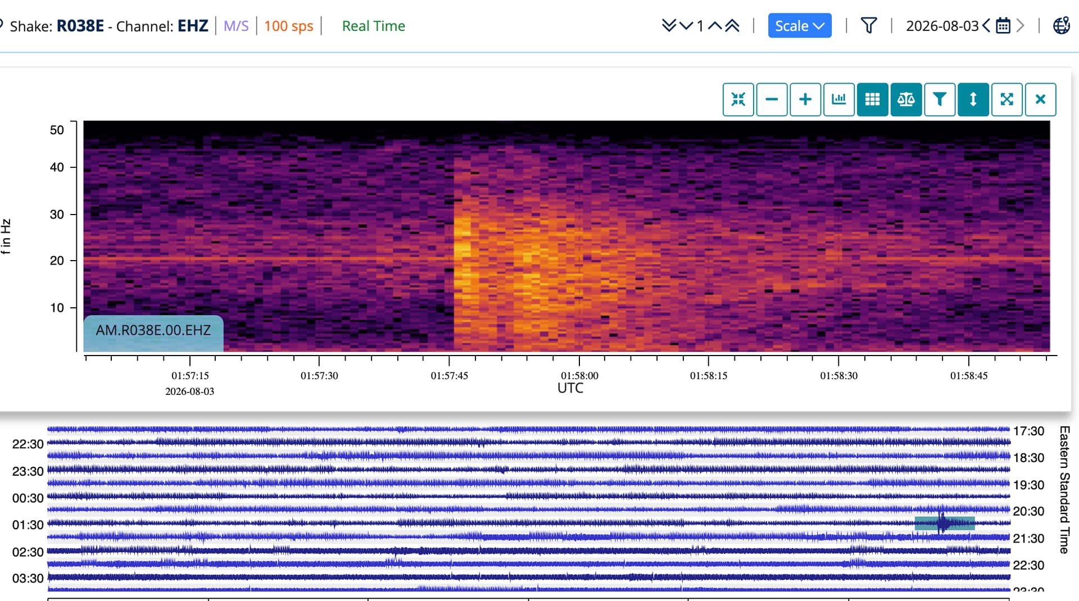Click the 01:58:00 tick on the time axis
Screen dimensions: 1079x601
point(579,376)
